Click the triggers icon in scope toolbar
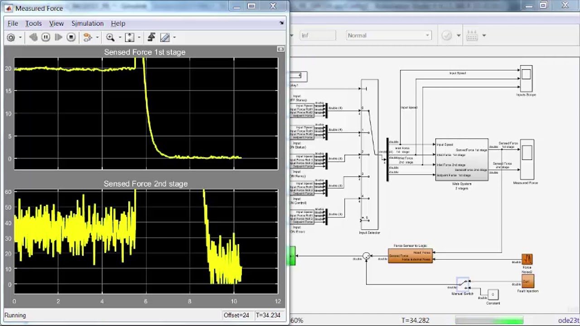 pyautogui.click(x=151, y=38)
